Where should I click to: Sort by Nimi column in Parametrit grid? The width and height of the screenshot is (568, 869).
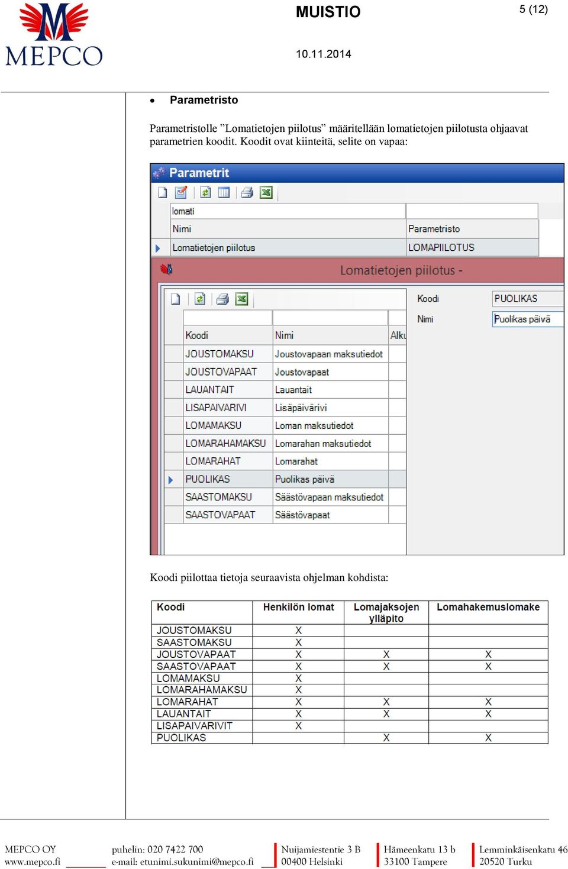point(288,229)
